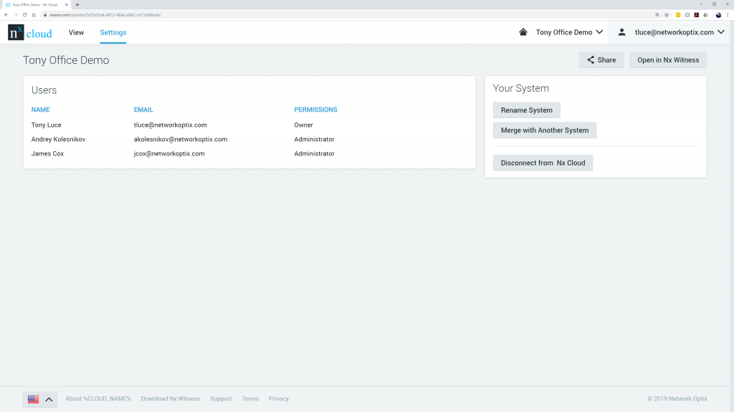Open the Terms footer link
This screenshot has width=734, height=412.
pos(250,399)
